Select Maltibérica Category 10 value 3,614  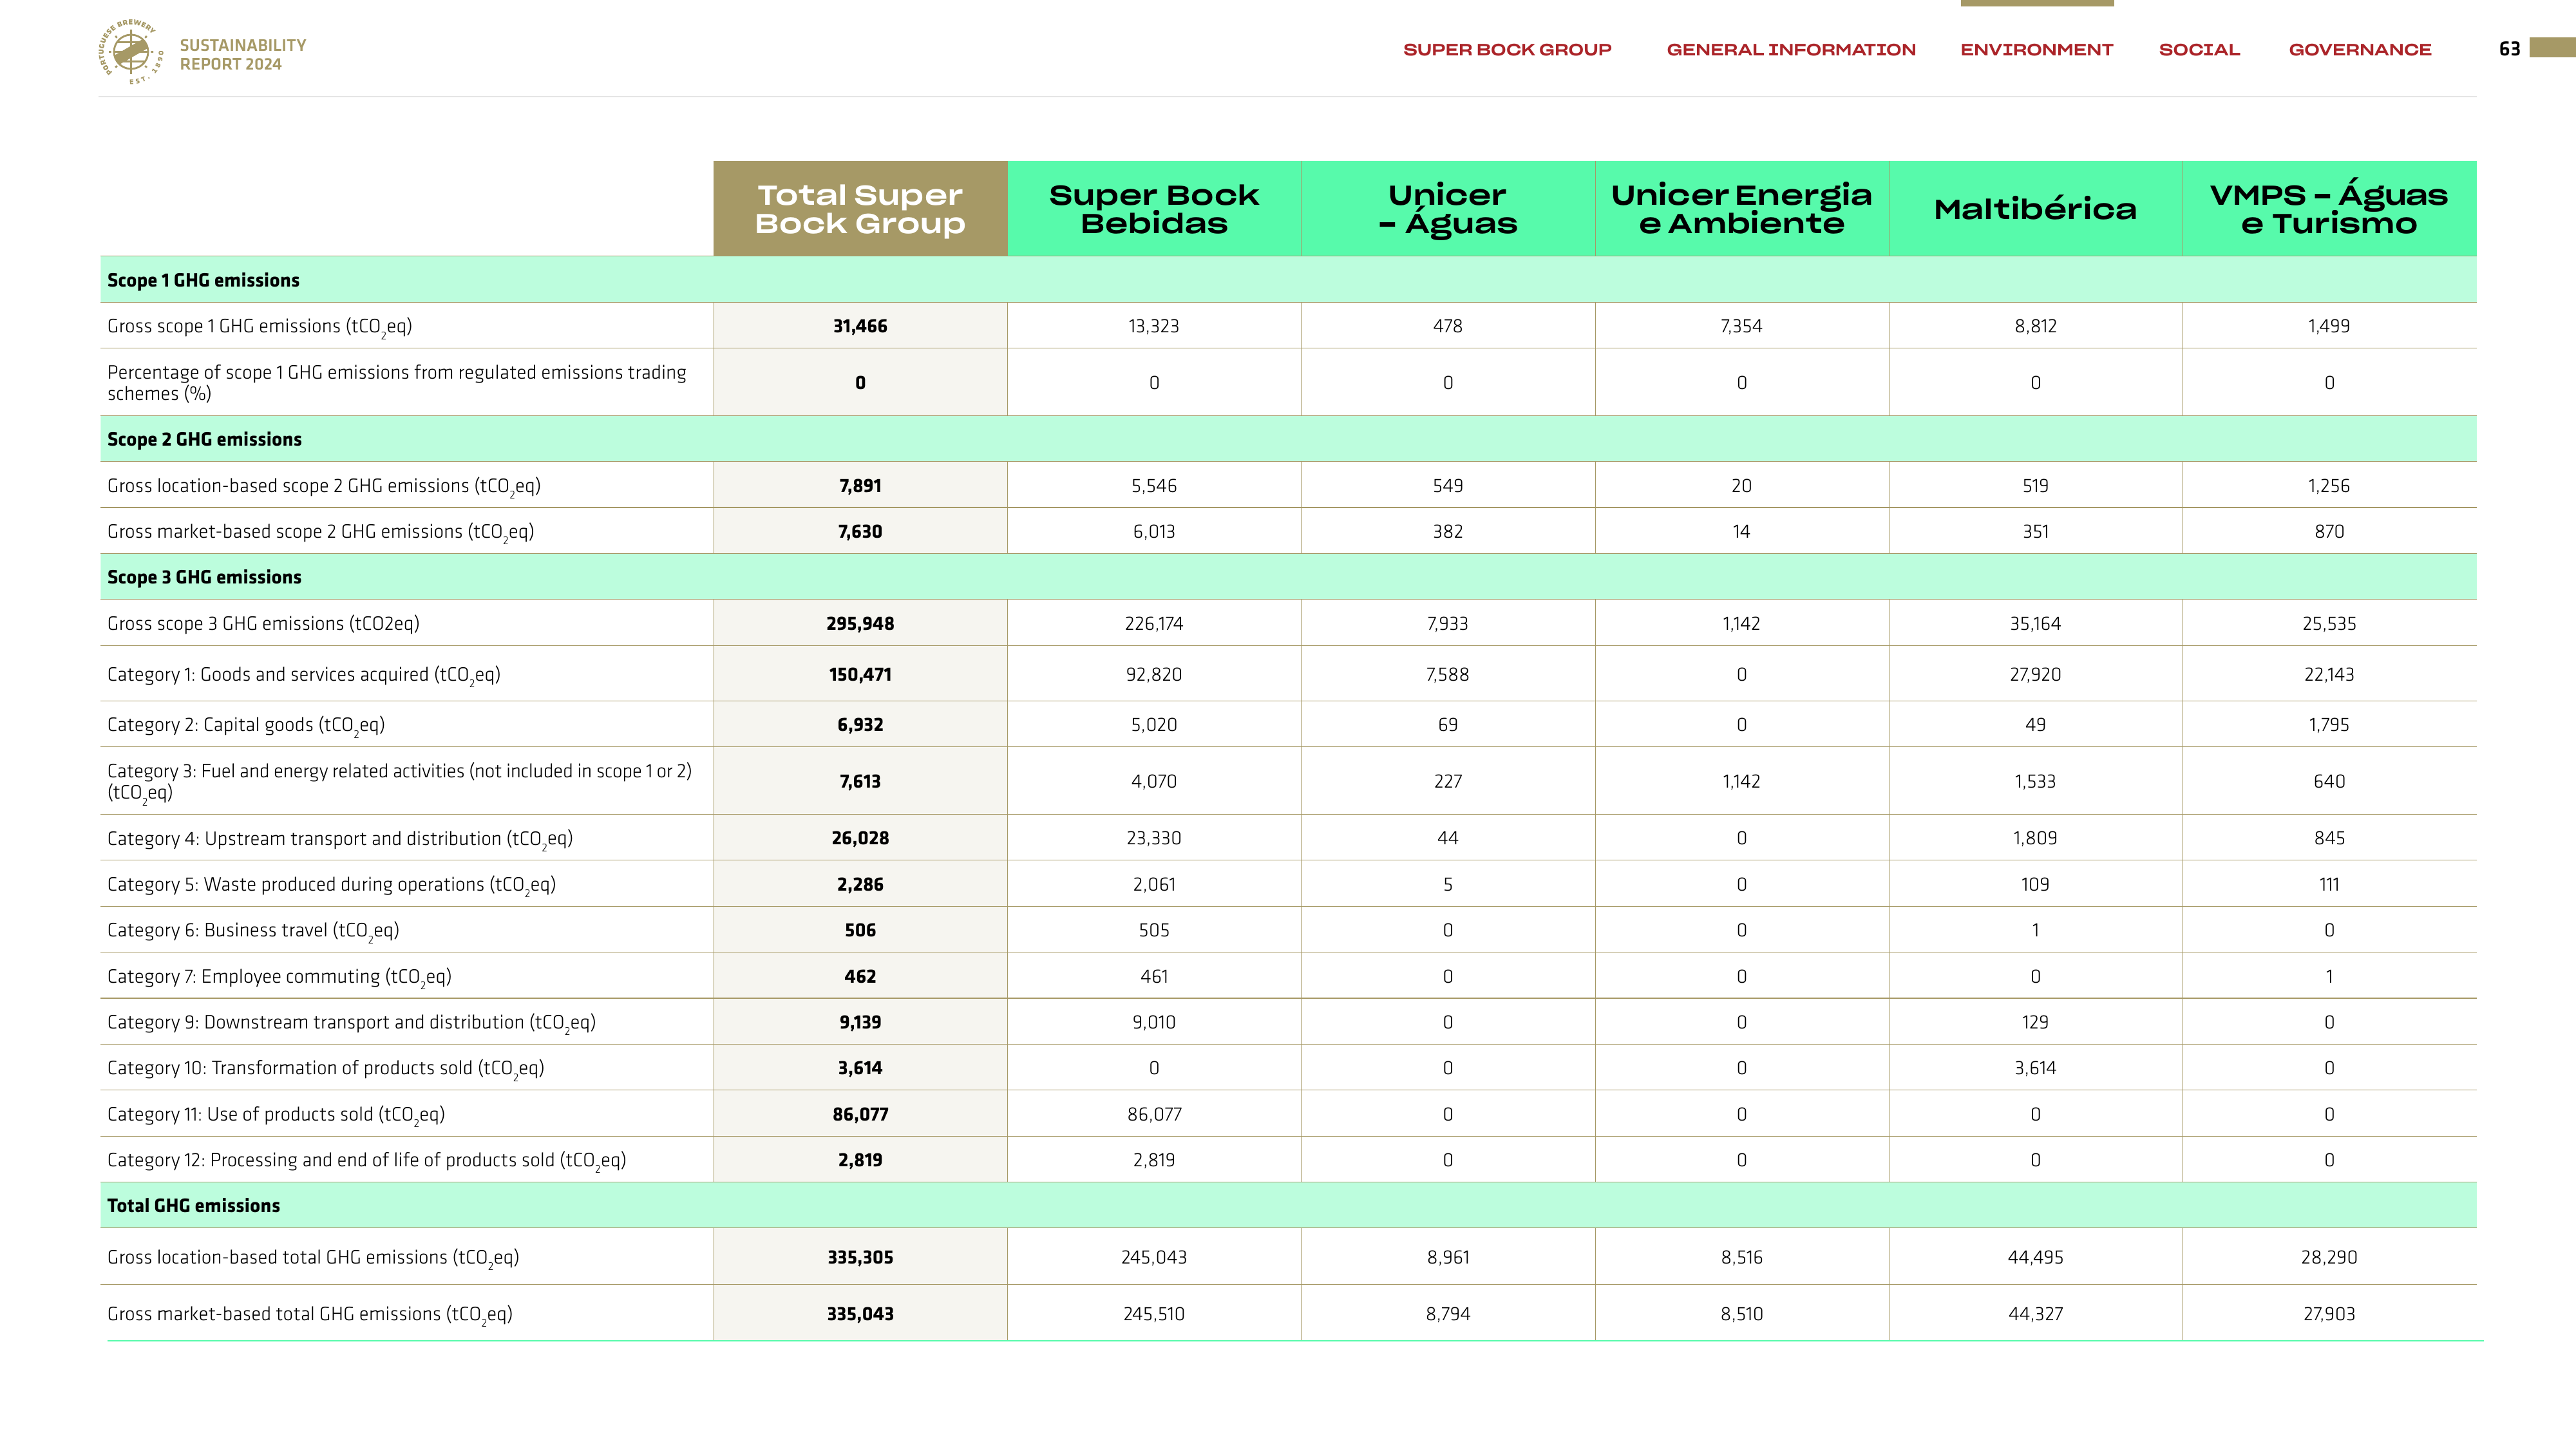click(2035, 1069)
